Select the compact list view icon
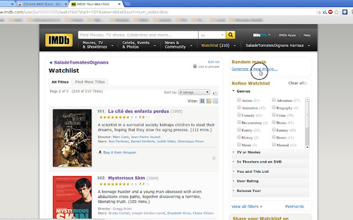353x220 pixels. click(215, 101)
